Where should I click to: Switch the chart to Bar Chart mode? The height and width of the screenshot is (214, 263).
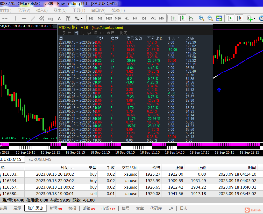[173, 18]
